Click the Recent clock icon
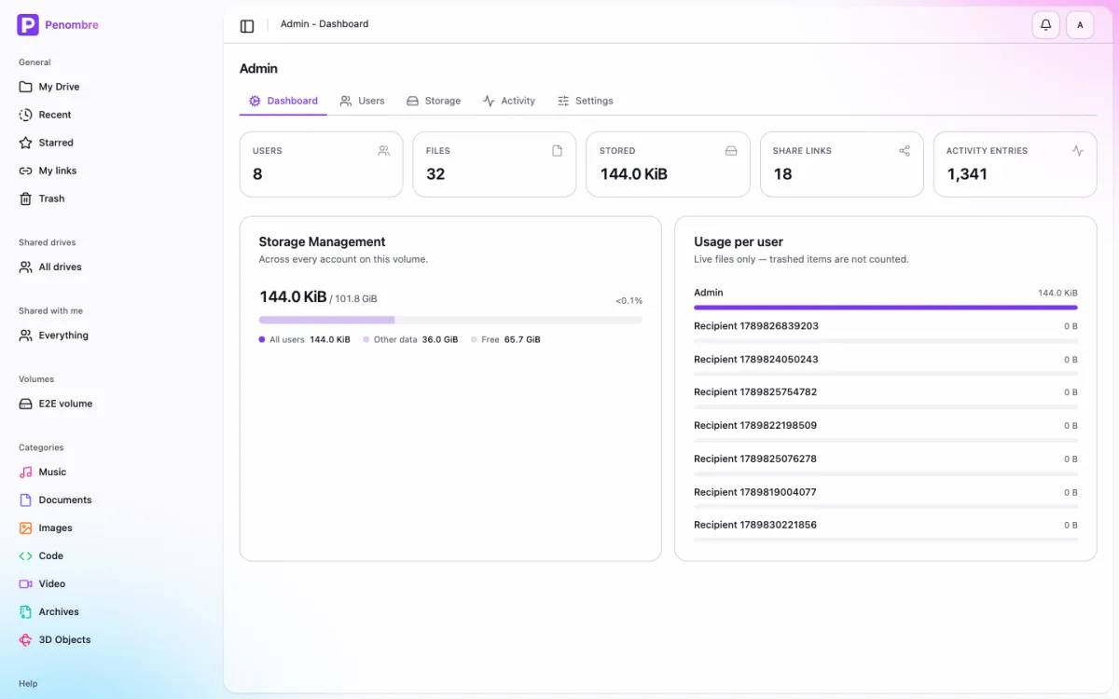The image size is (1119, 699). tap(26, 115)
